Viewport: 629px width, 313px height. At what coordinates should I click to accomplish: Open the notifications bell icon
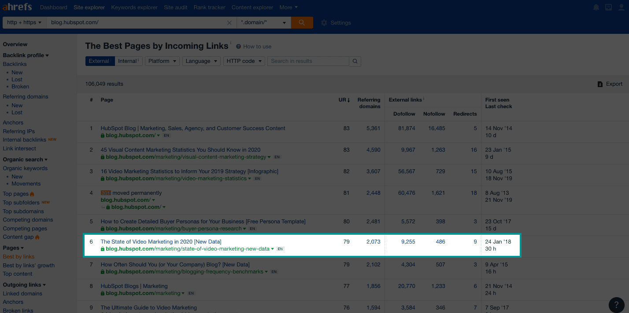[596, 7]
